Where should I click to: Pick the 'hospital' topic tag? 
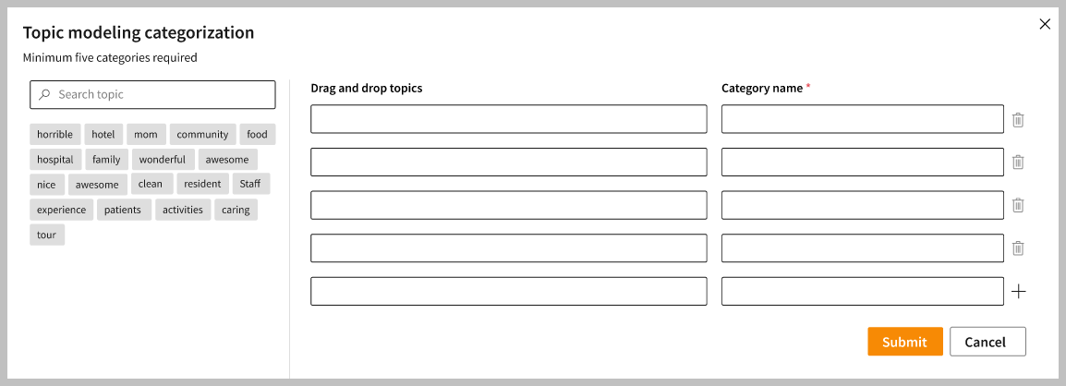[x=55, y=160]
